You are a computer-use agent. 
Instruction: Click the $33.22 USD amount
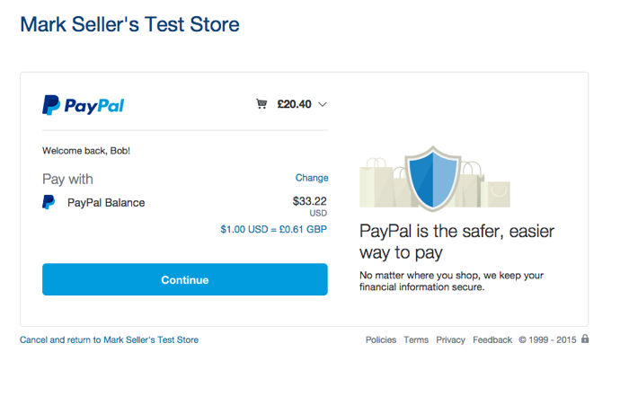309,202
